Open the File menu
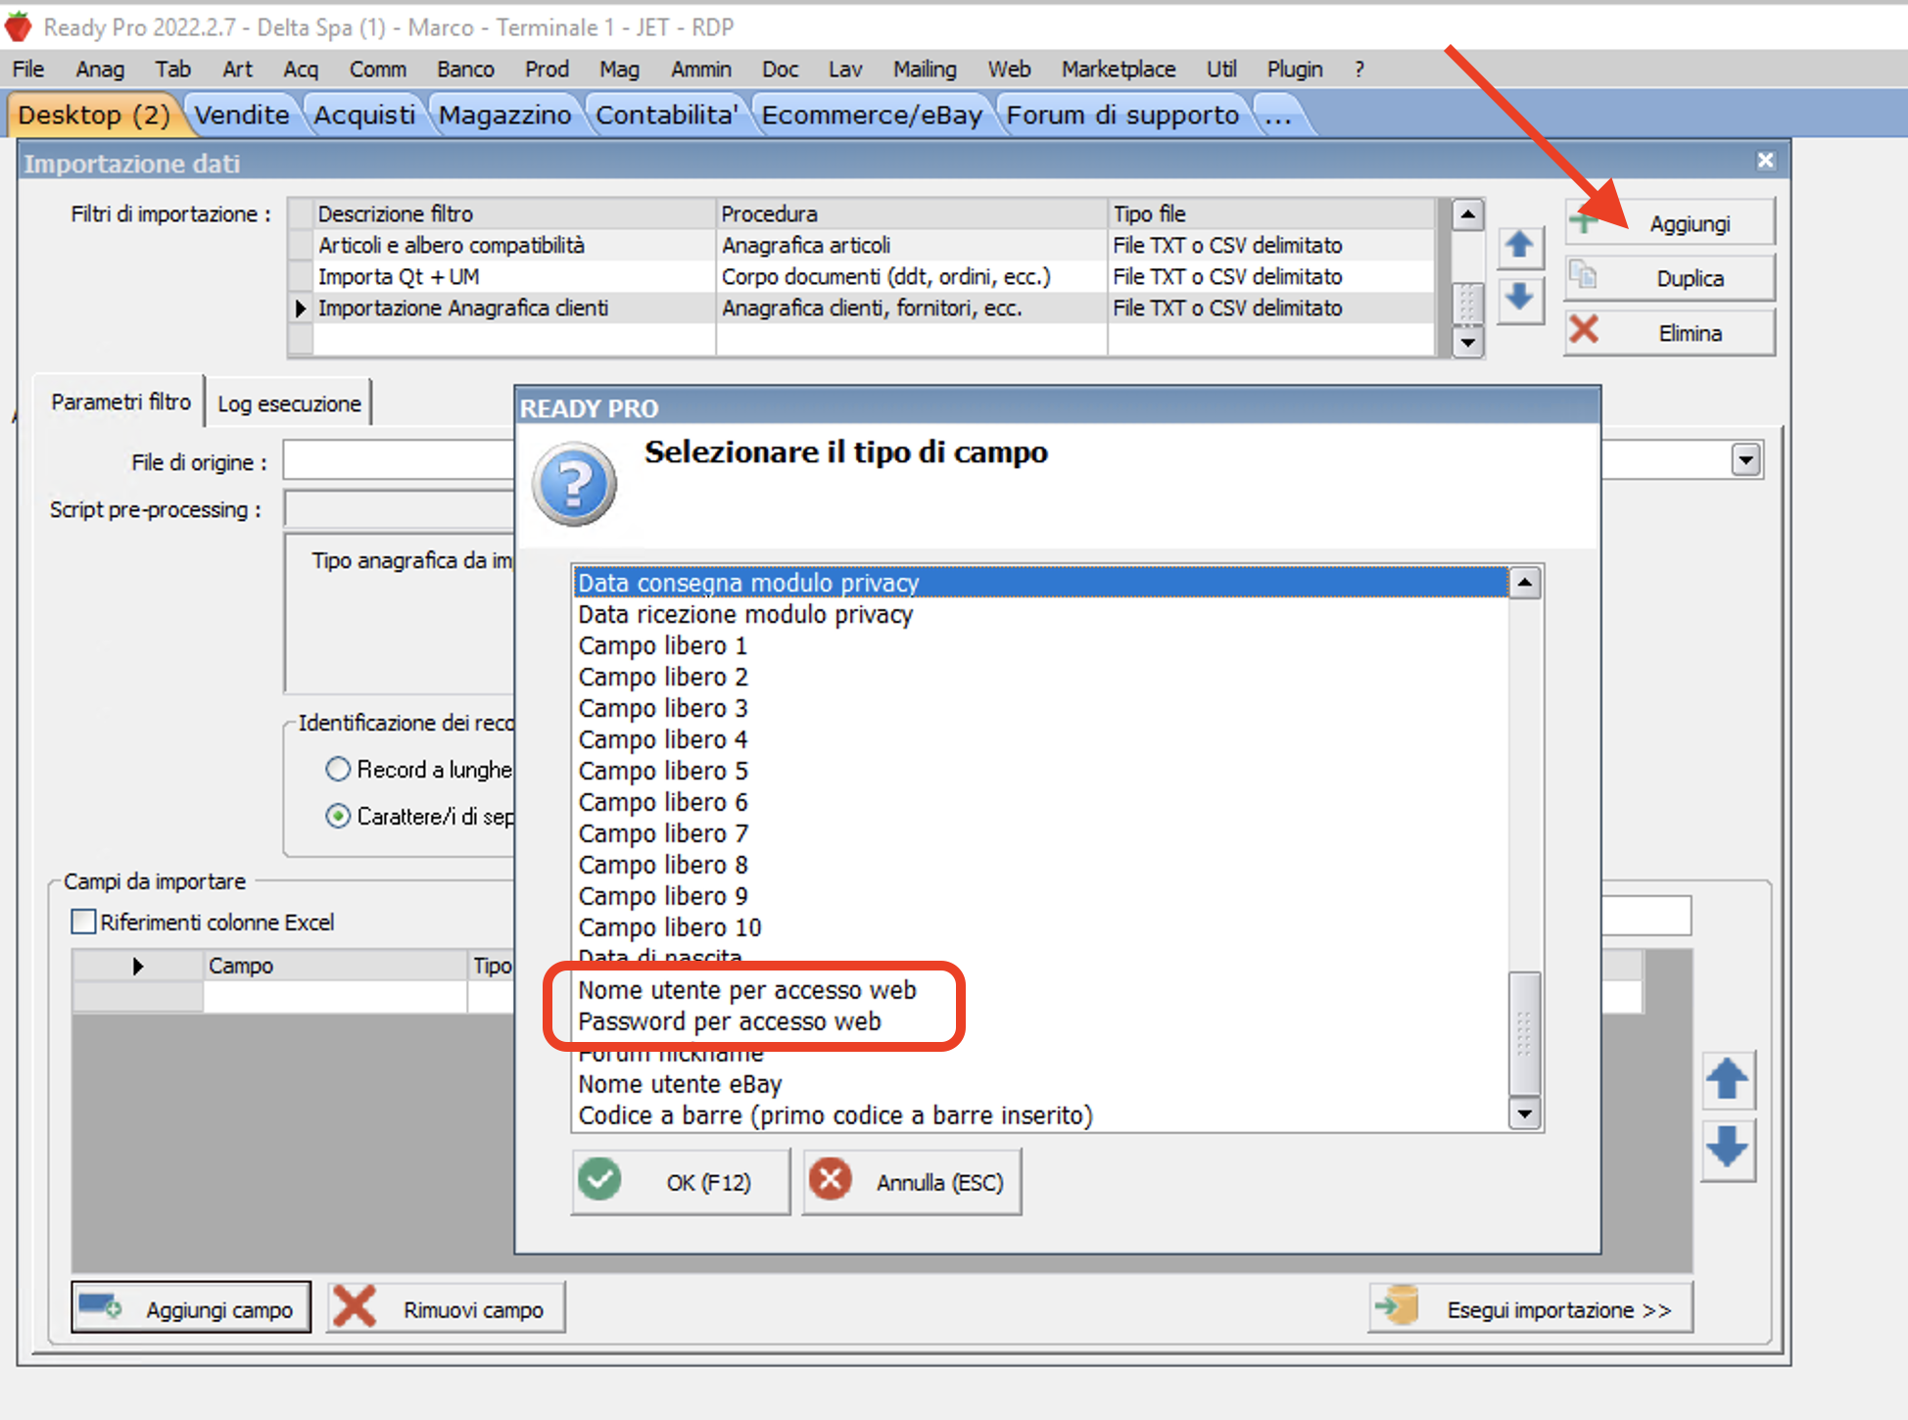Viewport: 1908px width, 1420px height. (x=27, y=70)
